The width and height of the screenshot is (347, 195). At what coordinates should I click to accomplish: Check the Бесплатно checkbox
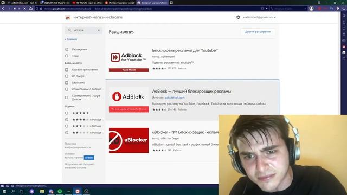coord(67,83)
